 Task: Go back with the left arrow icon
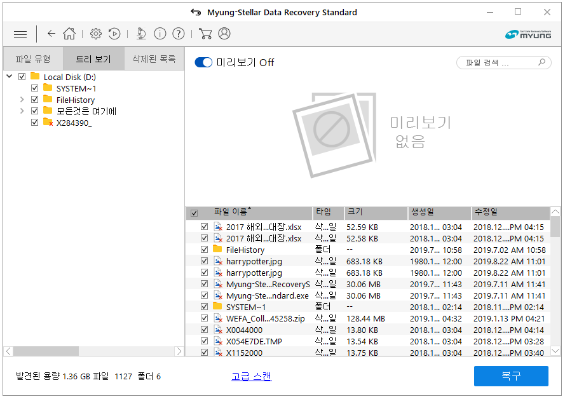pos(51,34)
